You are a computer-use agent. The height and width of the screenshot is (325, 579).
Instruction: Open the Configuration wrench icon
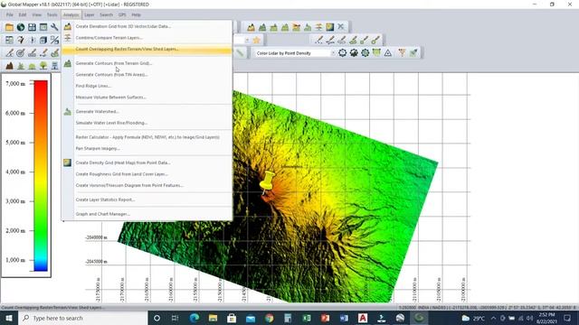[x=54, y=27]
